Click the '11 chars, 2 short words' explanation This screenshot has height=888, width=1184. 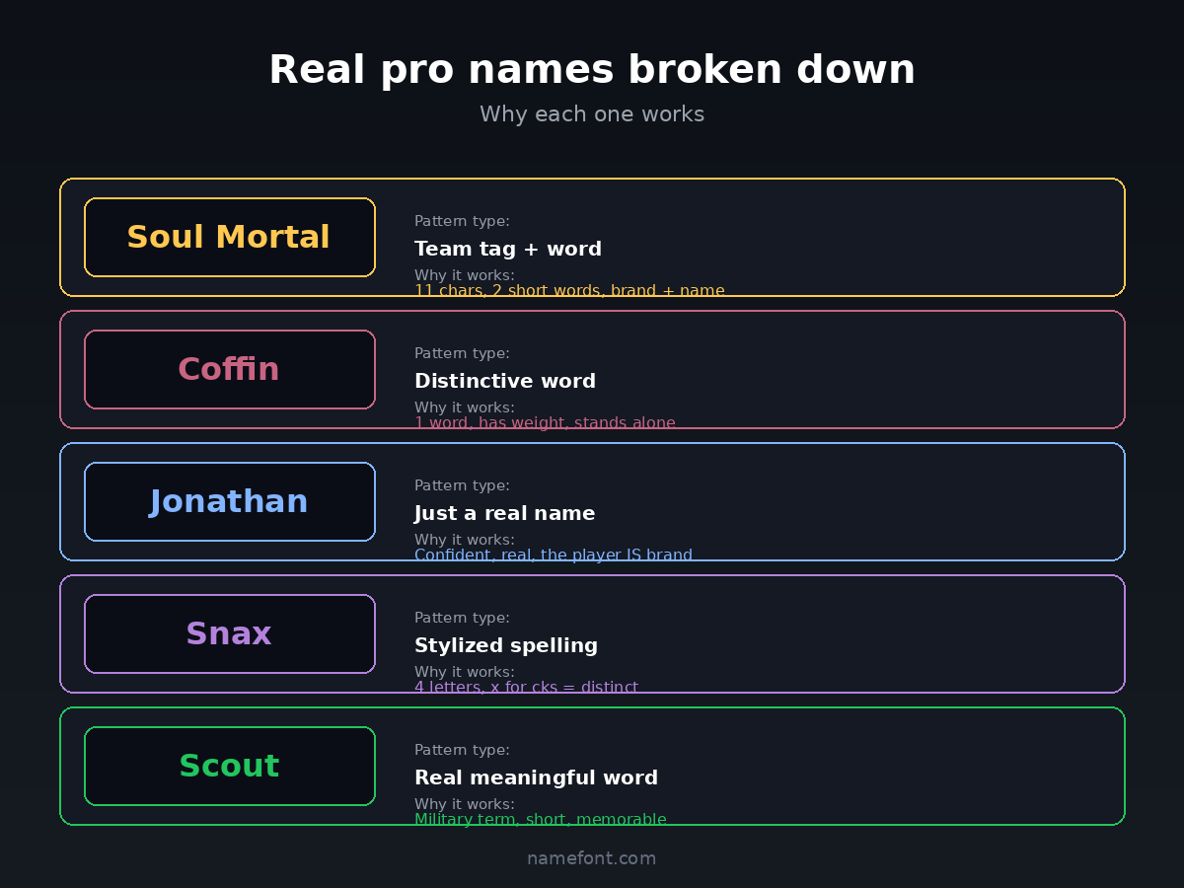click(569, 290)
